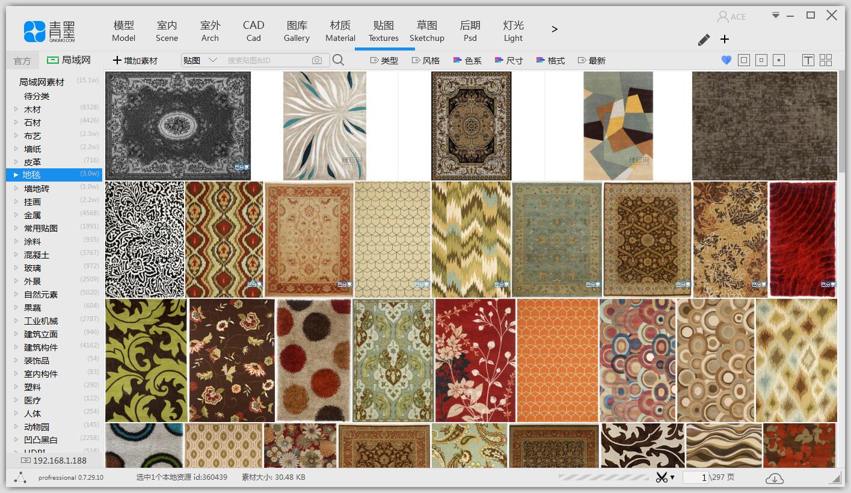
Task: Filter by 格式 format
Action: pos(550,60)
